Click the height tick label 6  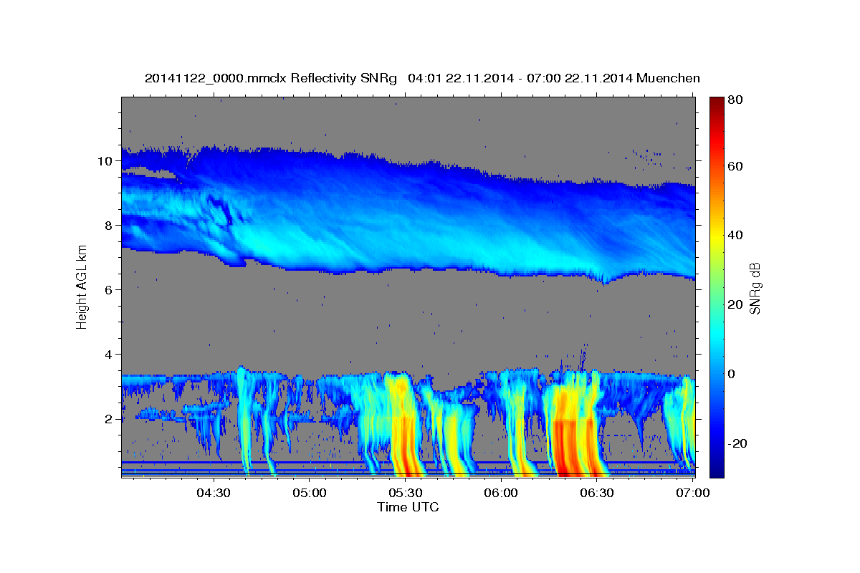(110, 290)
